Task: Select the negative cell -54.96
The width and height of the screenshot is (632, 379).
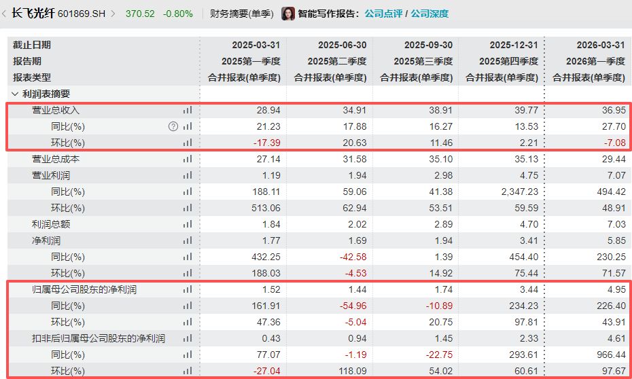Action: point(353,306)
